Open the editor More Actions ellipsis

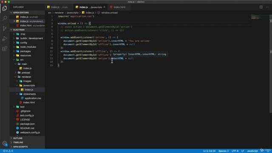267,7
